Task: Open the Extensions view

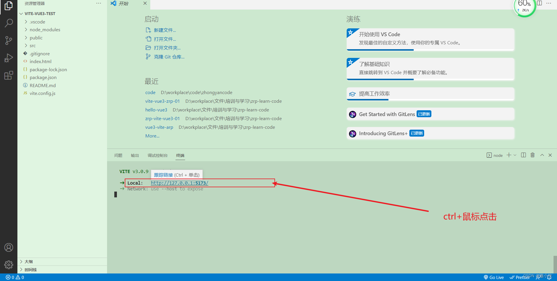Action: [x=9, y=75]
